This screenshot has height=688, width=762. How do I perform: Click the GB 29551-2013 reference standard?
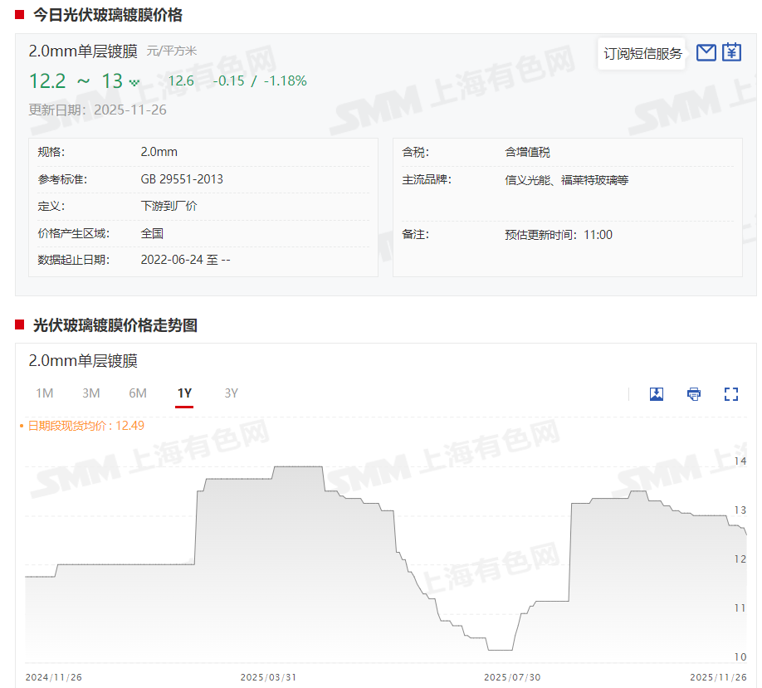(182, 179)
